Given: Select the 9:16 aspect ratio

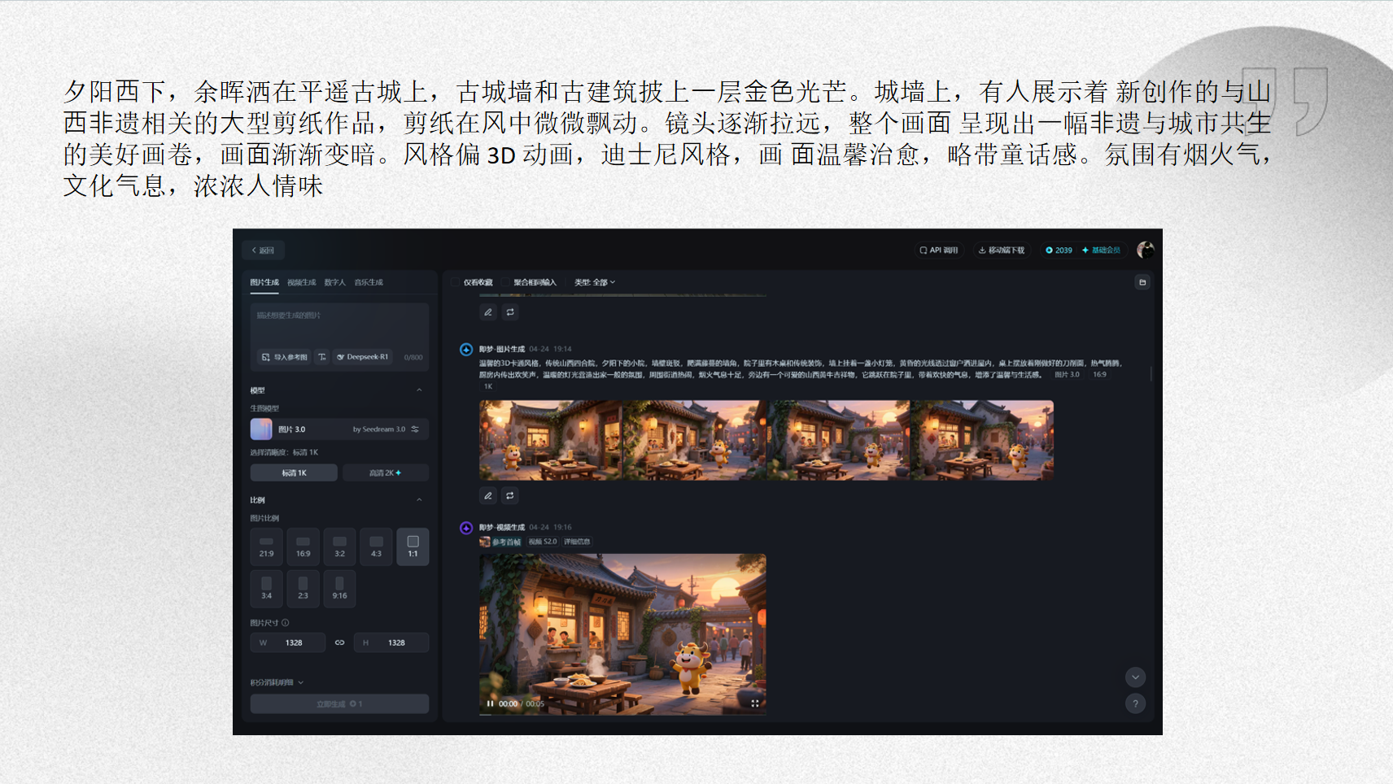Looking at the screenshot, I should point(339,588).
